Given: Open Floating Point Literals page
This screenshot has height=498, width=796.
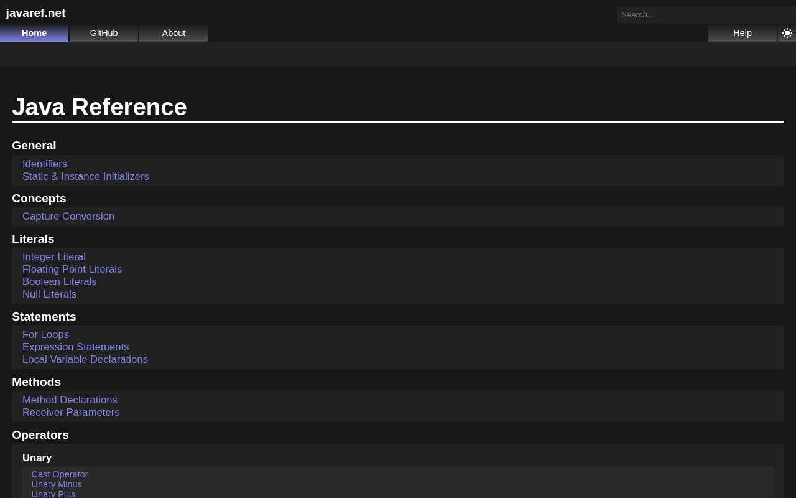Looking at the screenshot, I should (x=72, y=270).
